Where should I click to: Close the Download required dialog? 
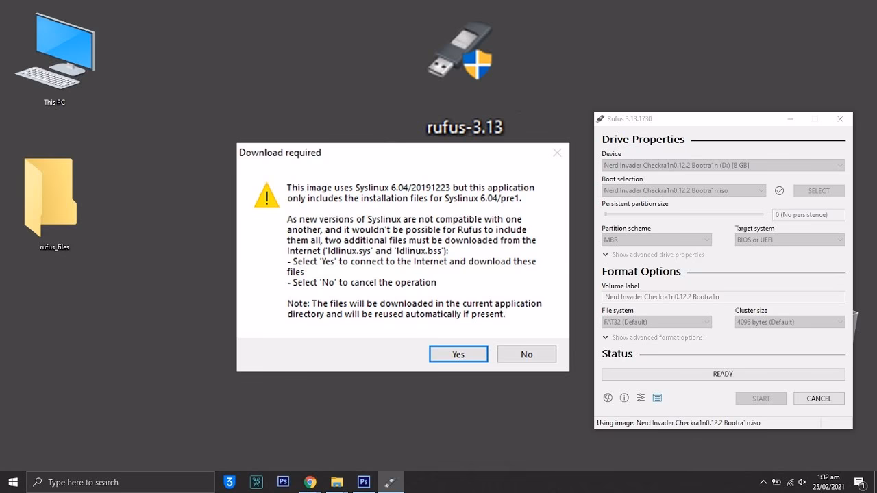pyautogui.click(x=557, y=153)
